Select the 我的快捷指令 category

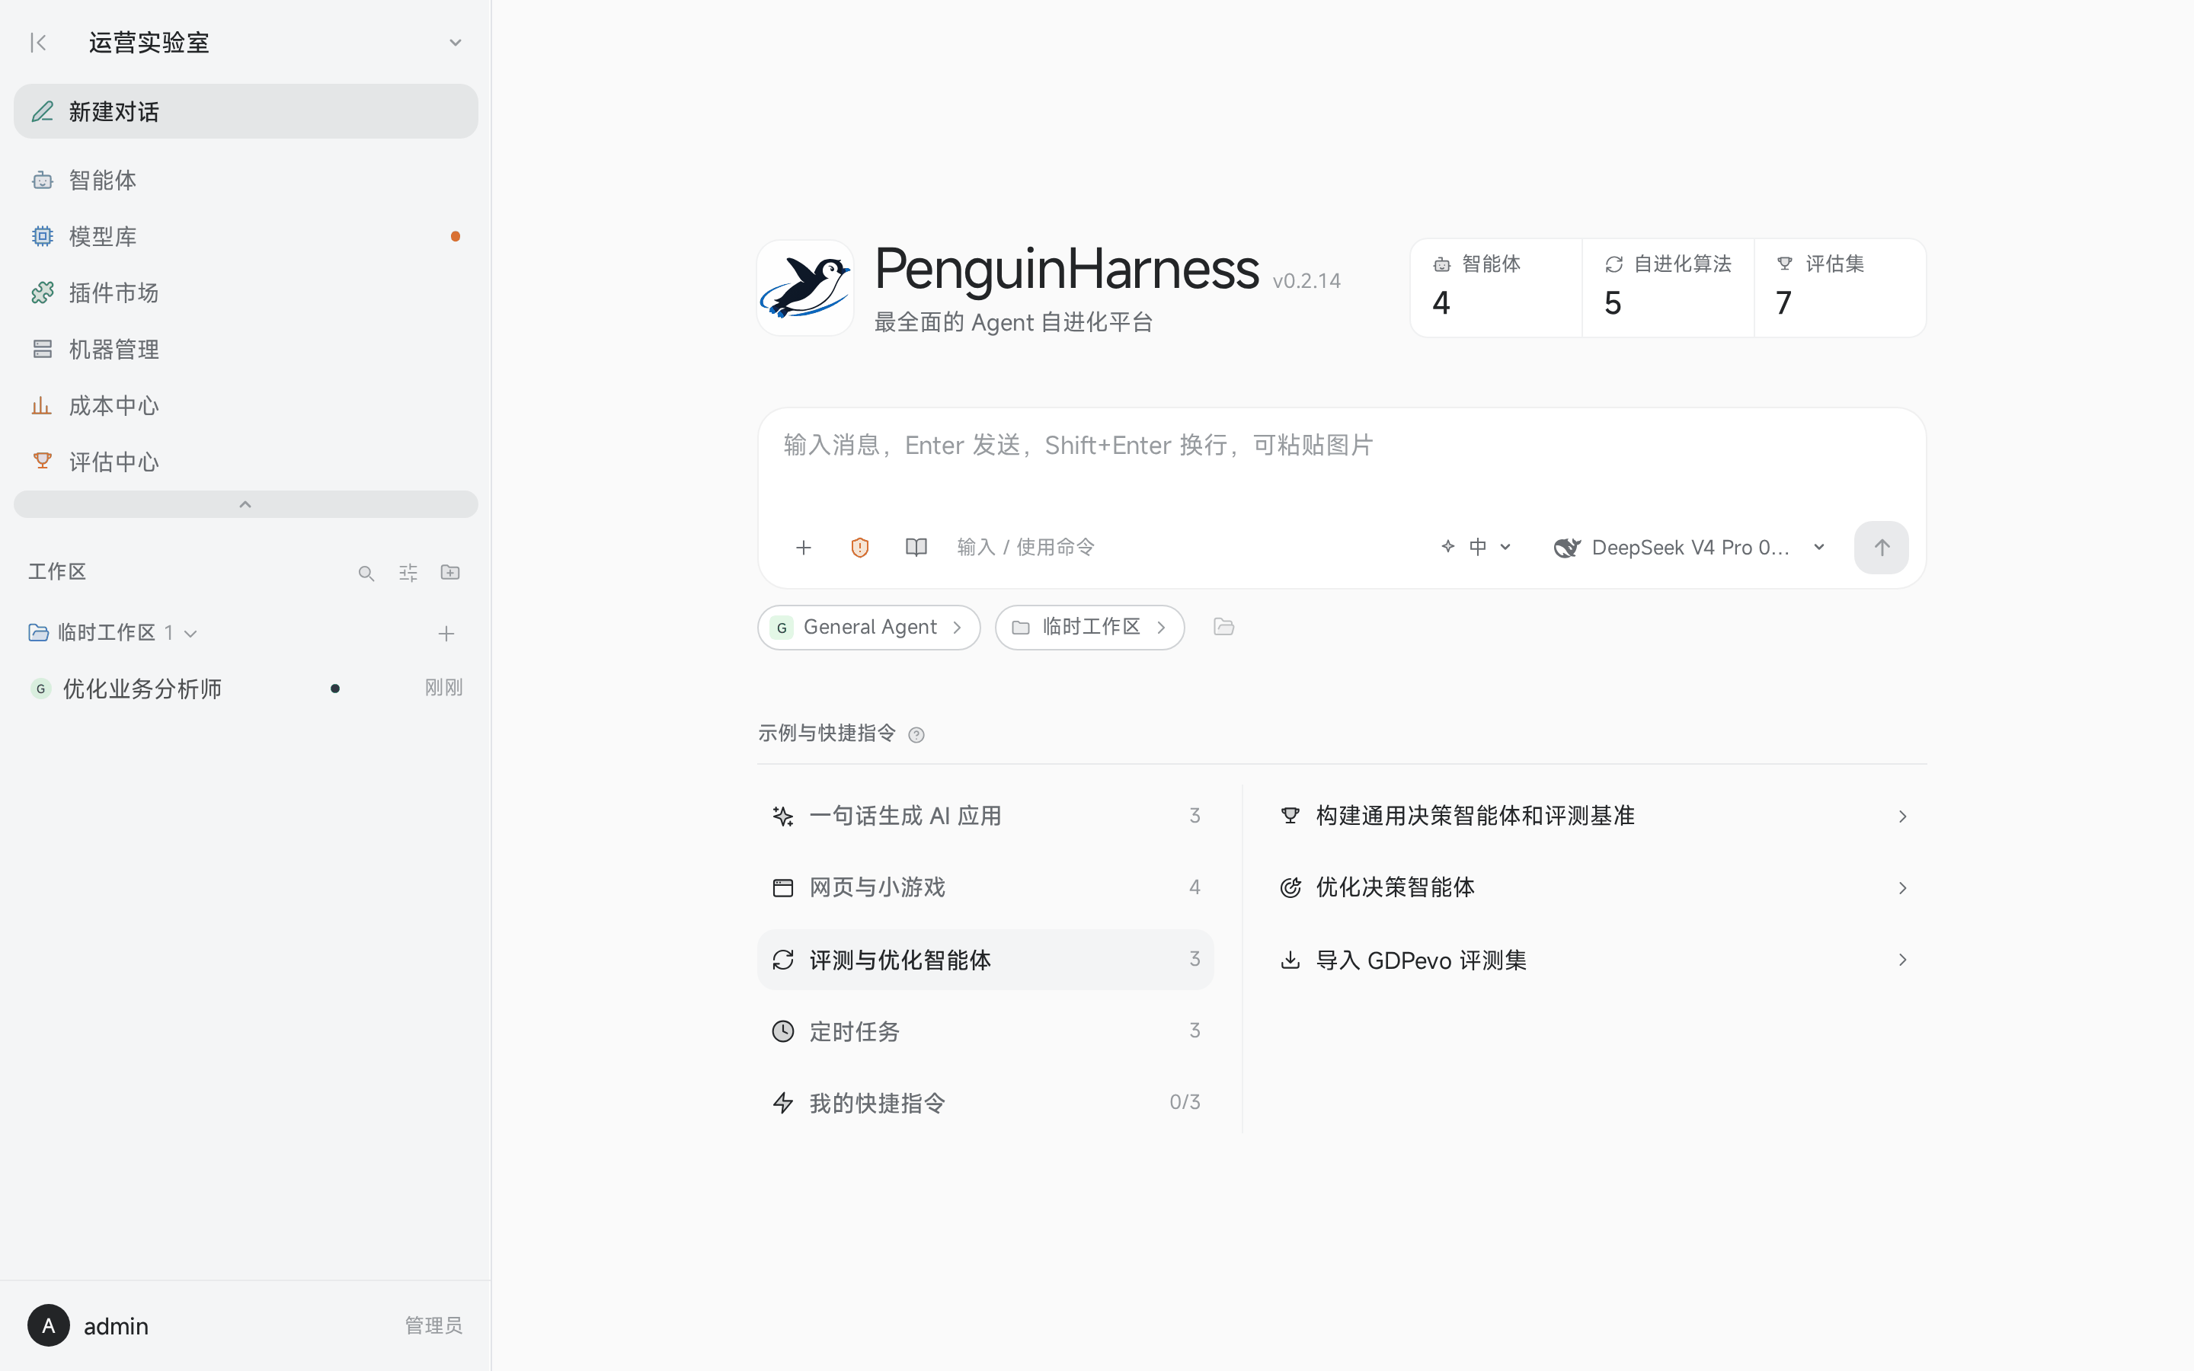pyautogui.click(x=986, y=1103)
